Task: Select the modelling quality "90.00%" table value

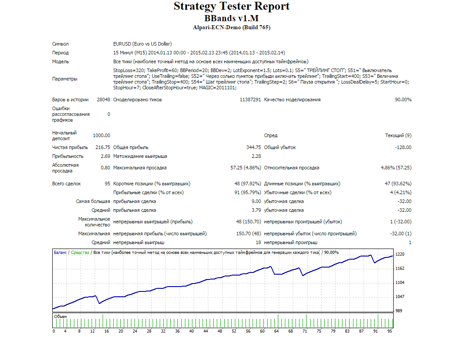Action: click(x=403, y=100)
